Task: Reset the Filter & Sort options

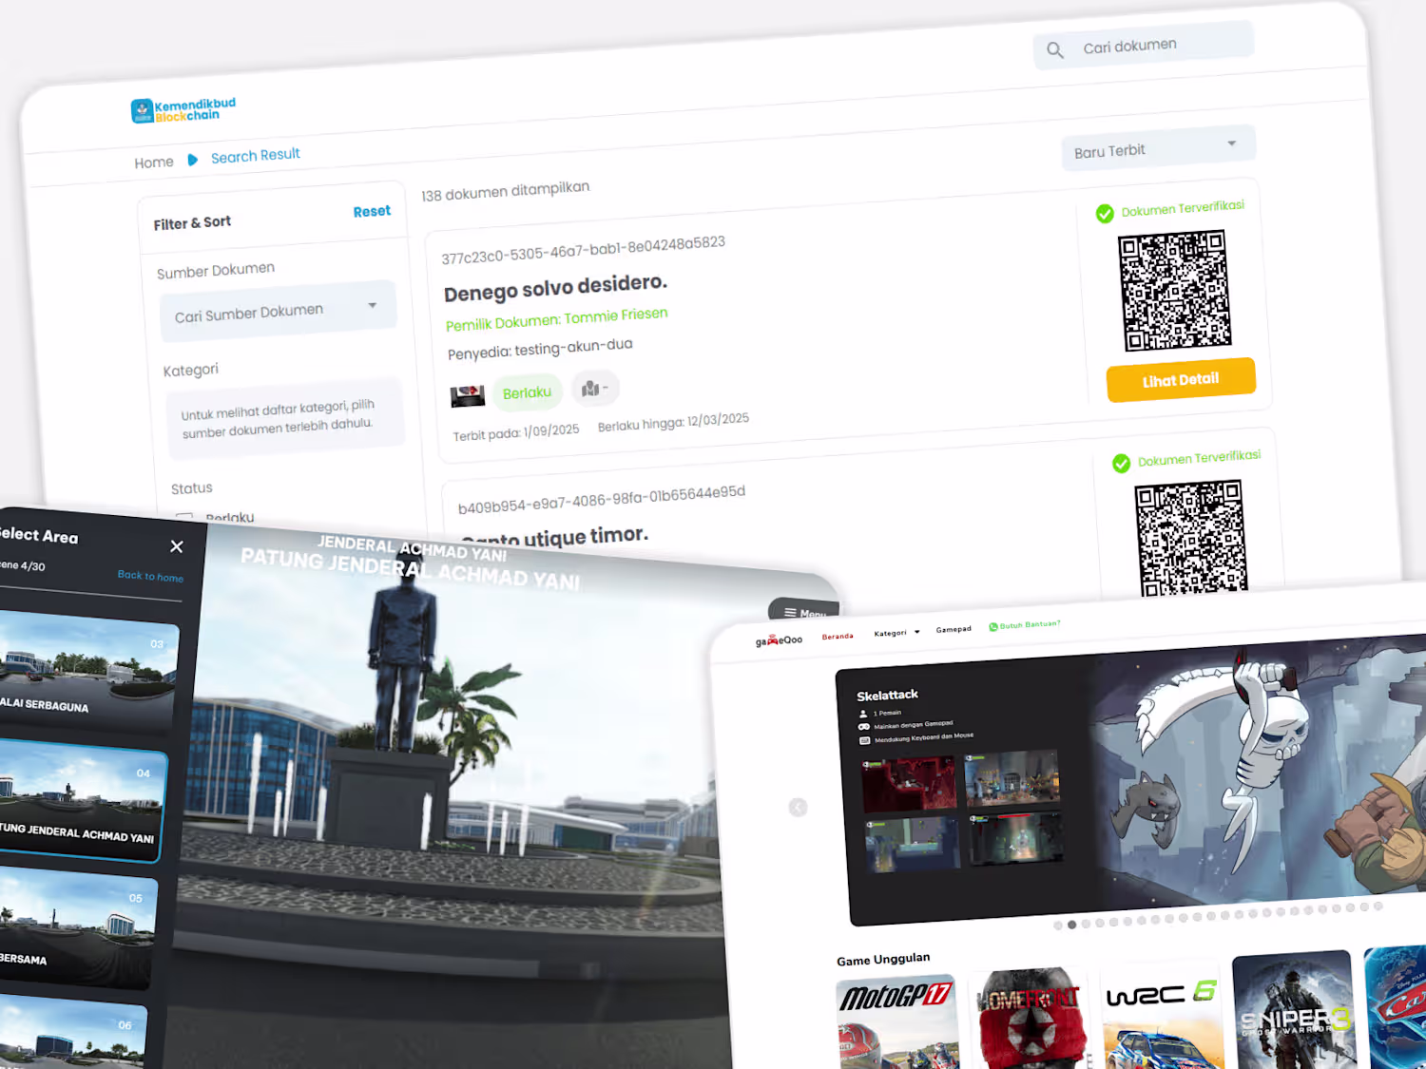Action: (x=372, y=211)
